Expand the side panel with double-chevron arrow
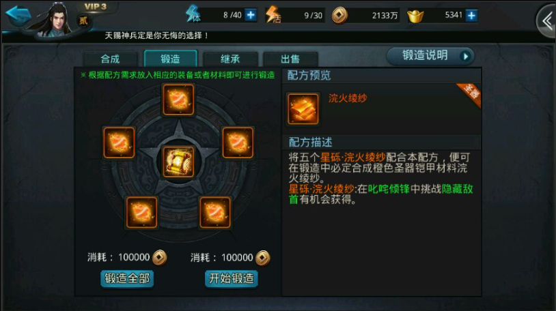 (546, 21)
